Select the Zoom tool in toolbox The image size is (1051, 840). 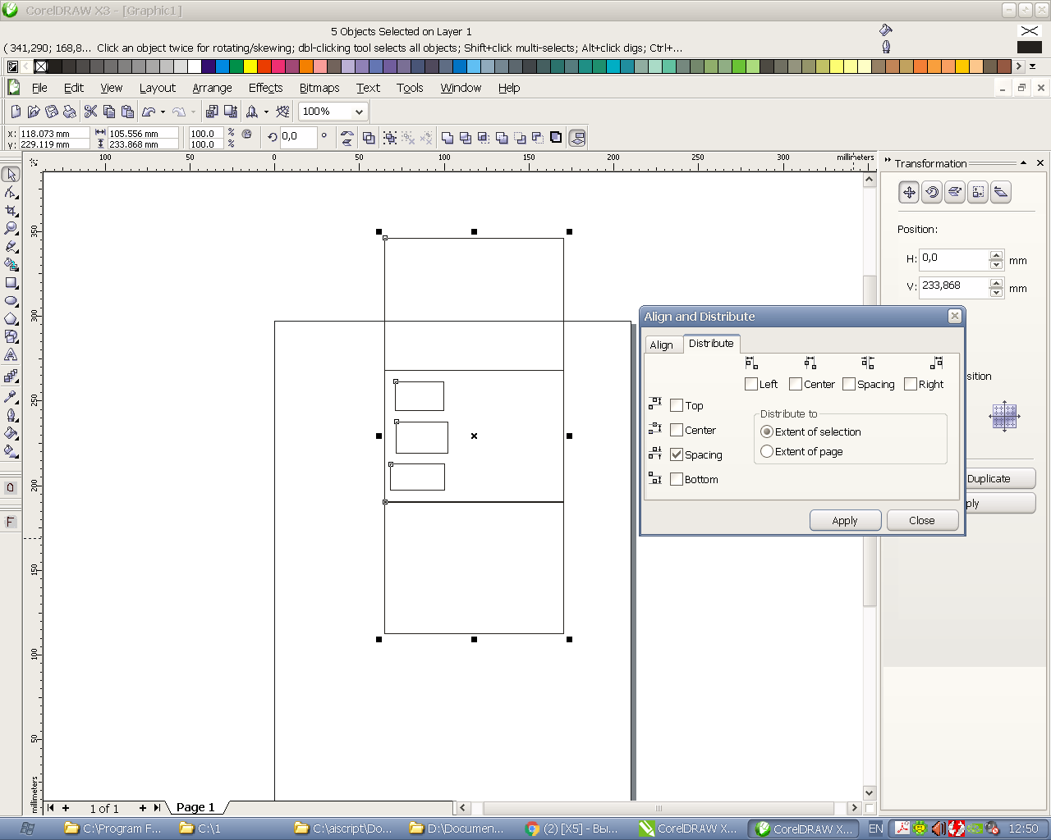[11, 228]
